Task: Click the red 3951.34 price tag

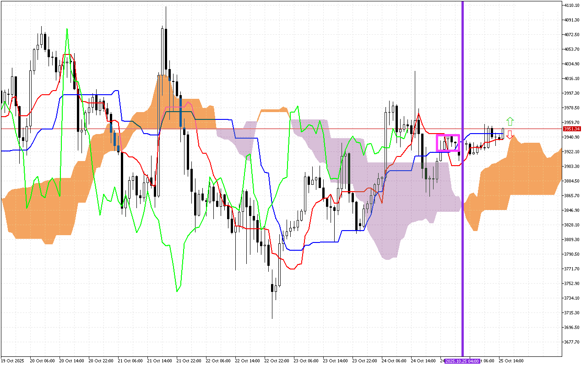Action: click(571, 129)
